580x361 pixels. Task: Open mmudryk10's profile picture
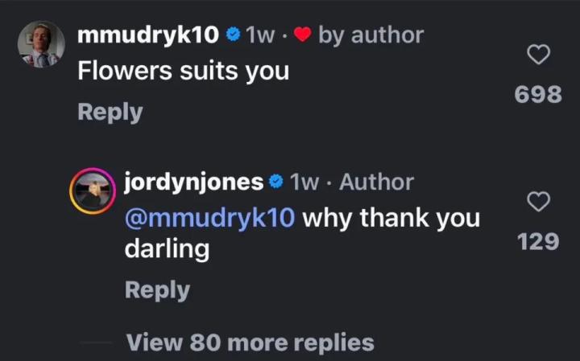point(41,44)
